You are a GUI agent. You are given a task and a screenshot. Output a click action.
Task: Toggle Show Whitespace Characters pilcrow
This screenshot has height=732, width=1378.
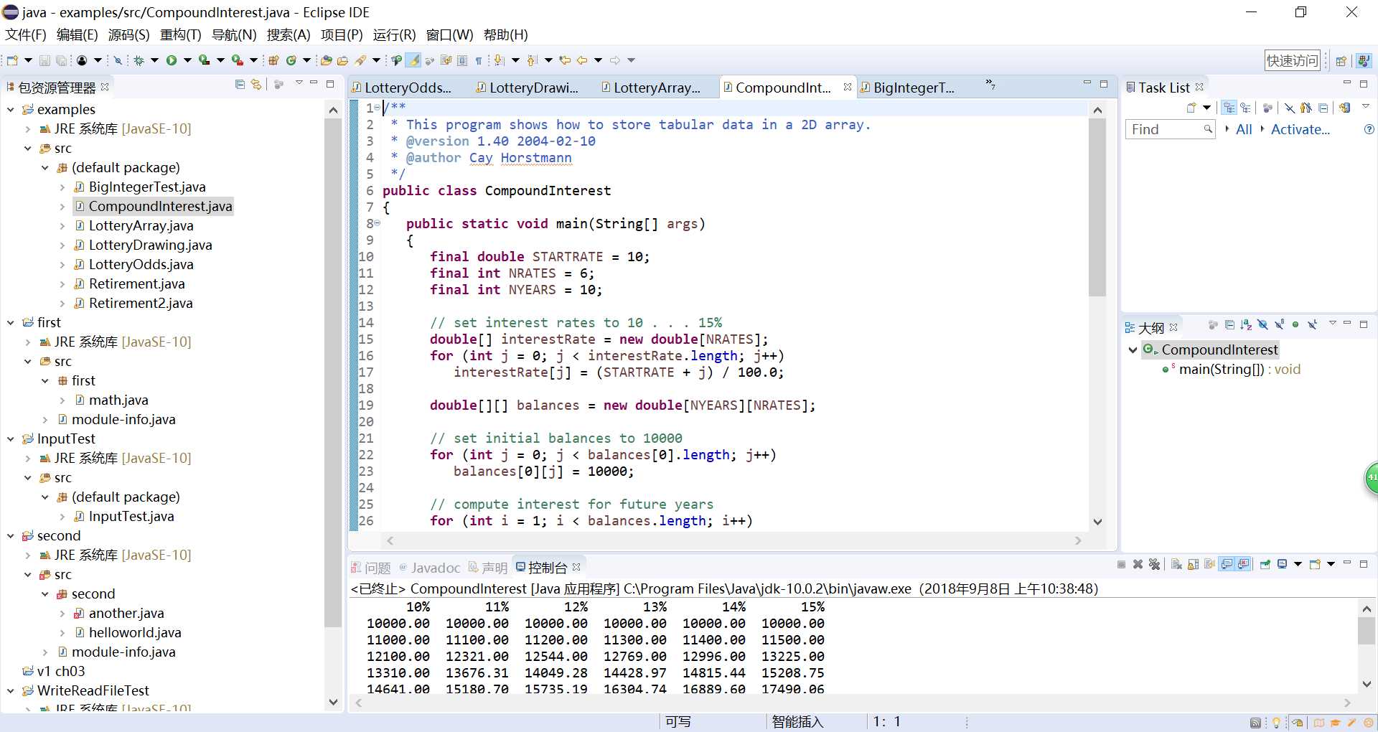tap(479, 60)
